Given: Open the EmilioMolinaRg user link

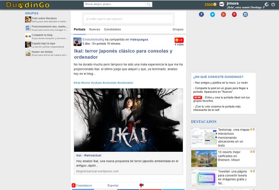Looking at the screenshot, I should 93,39.
